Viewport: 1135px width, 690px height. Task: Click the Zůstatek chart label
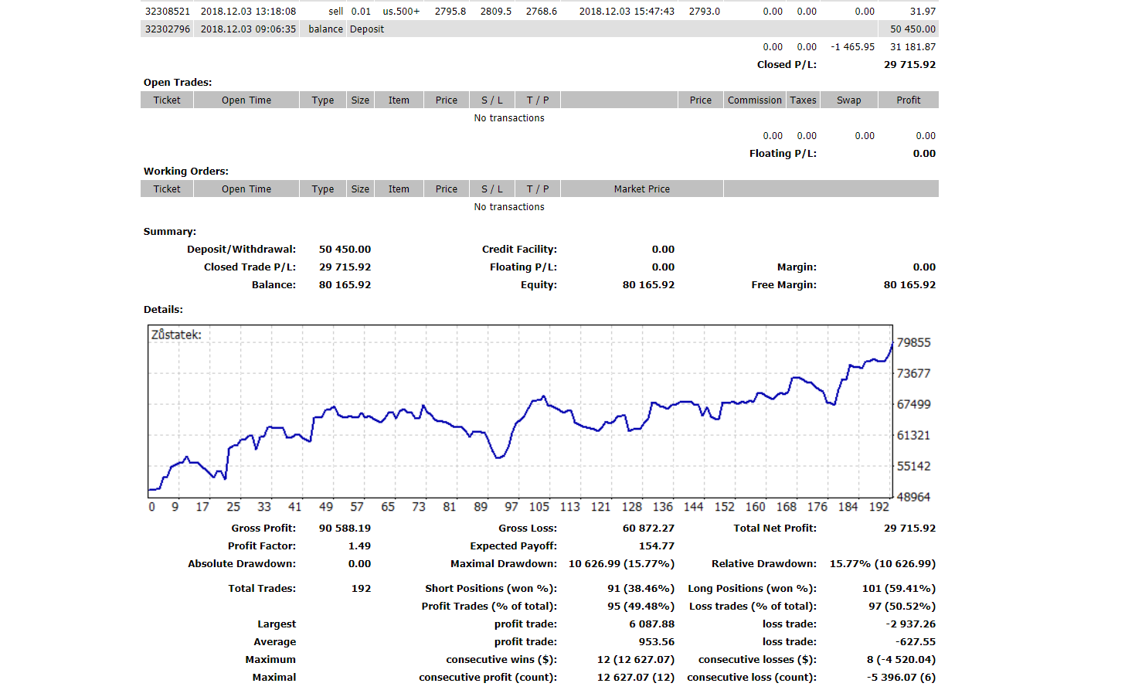[176, 335]
